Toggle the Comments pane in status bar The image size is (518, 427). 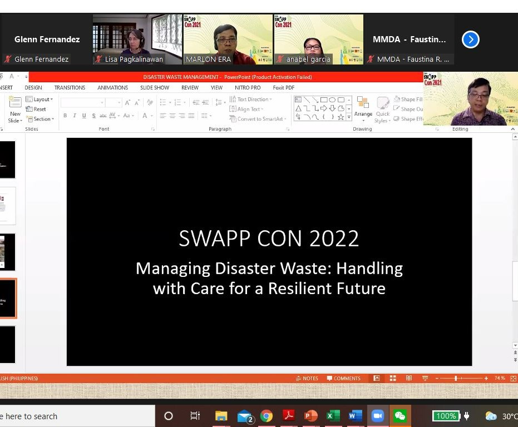[343, 378]
